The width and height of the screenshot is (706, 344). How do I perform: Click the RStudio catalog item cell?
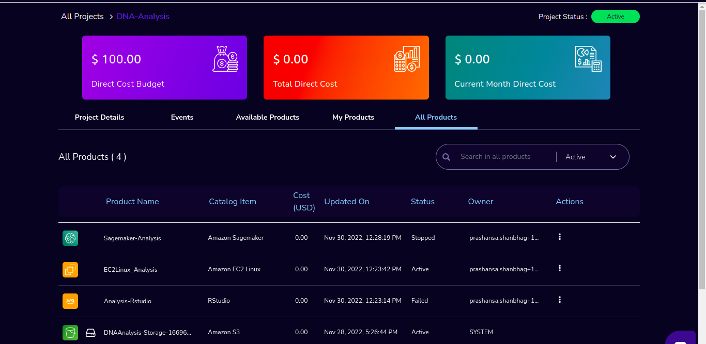(219, 301)
